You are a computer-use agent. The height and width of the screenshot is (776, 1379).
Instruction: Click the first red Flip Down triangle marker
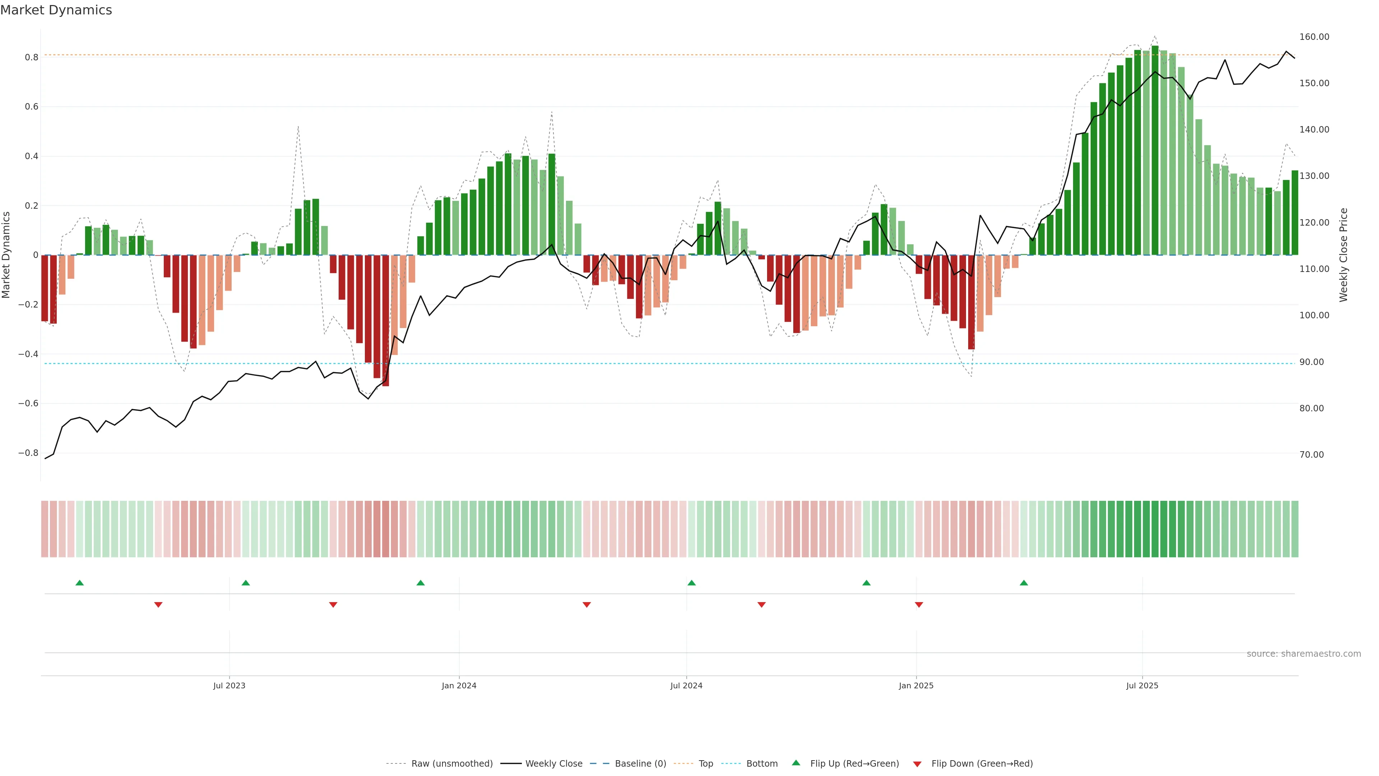[158, 605]
